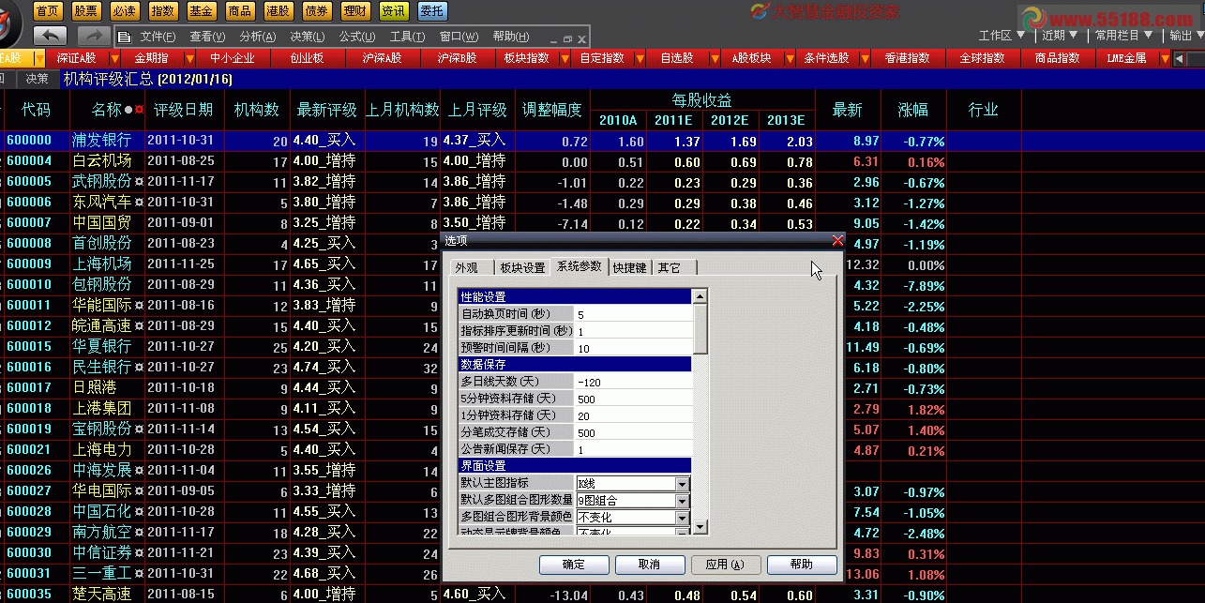Screen dimensions: 1205x603
Task: Open dropdown arrow next to 板块指数 tab
Action: pos(564,58)
